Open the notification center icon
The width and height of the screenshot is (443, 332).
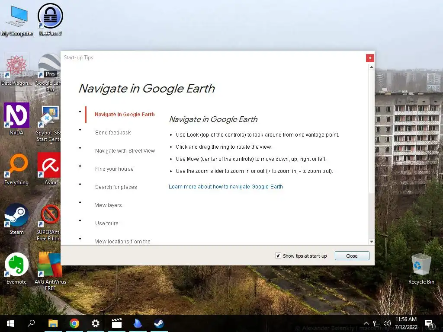pos(429,323)
